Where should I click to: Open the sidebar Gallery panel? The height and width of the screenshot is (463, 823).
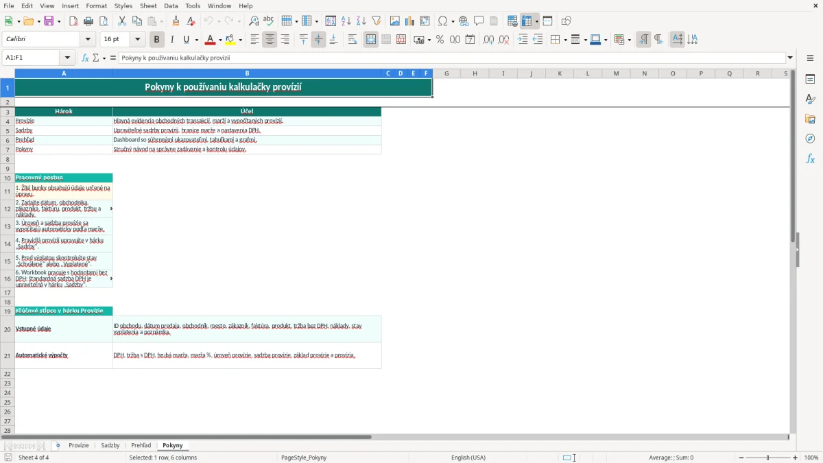[x=810, y=119]
